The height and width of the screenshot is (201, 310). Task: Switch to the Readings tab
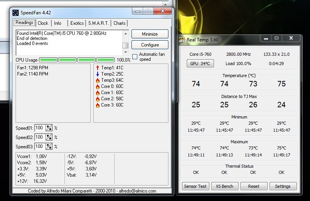point(25,22)
